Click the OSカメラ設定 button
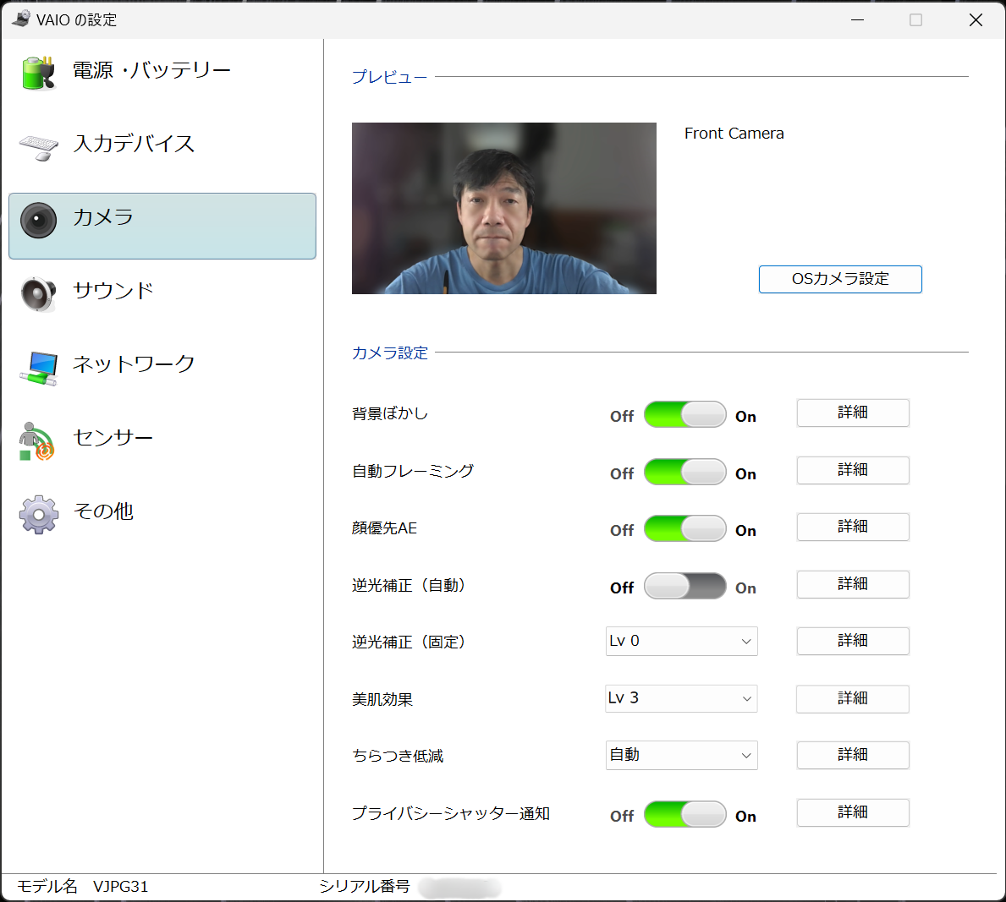This screenshot has width=1006, height=902. (x=839, y=279)
